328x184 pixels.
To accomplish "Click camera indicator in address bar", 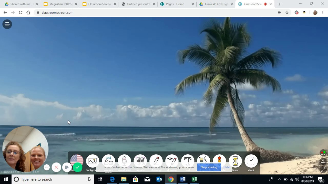I will tap(279, 13).
